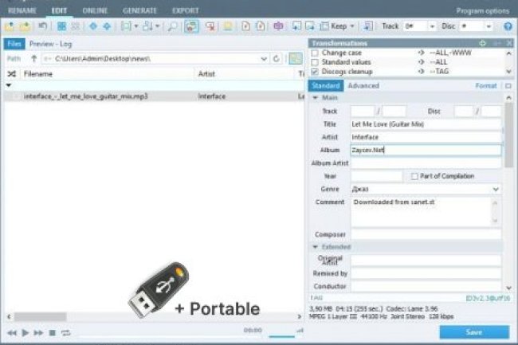This screenshot has height=345, width=518.
Task: Select the Files tab
Action: pyautogui.click(x=14, y=44)
